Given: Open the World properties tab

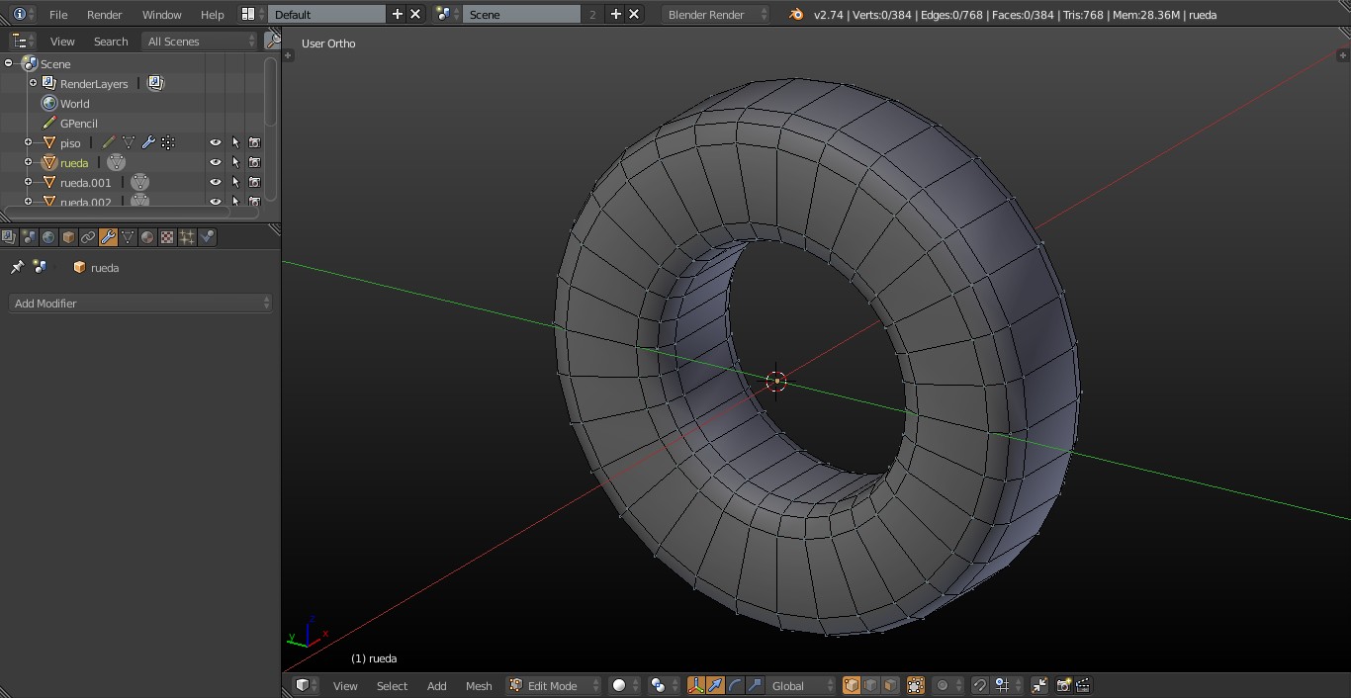Looking at the screenshot, I should 48,237.
